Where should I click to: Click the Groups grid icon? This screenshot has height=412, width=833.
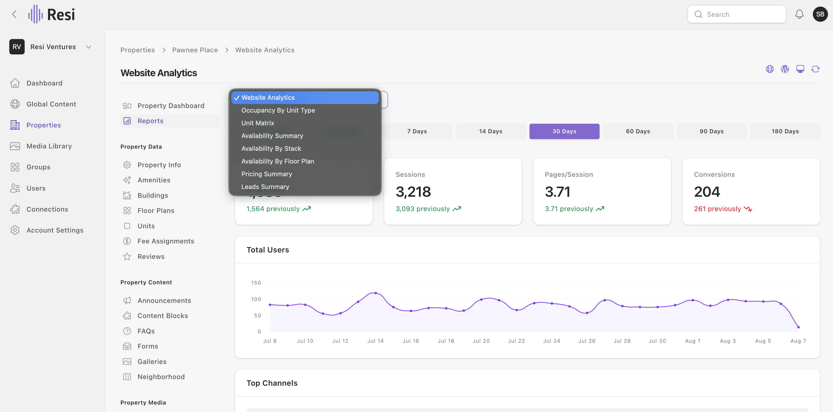[x=15, y=167]
